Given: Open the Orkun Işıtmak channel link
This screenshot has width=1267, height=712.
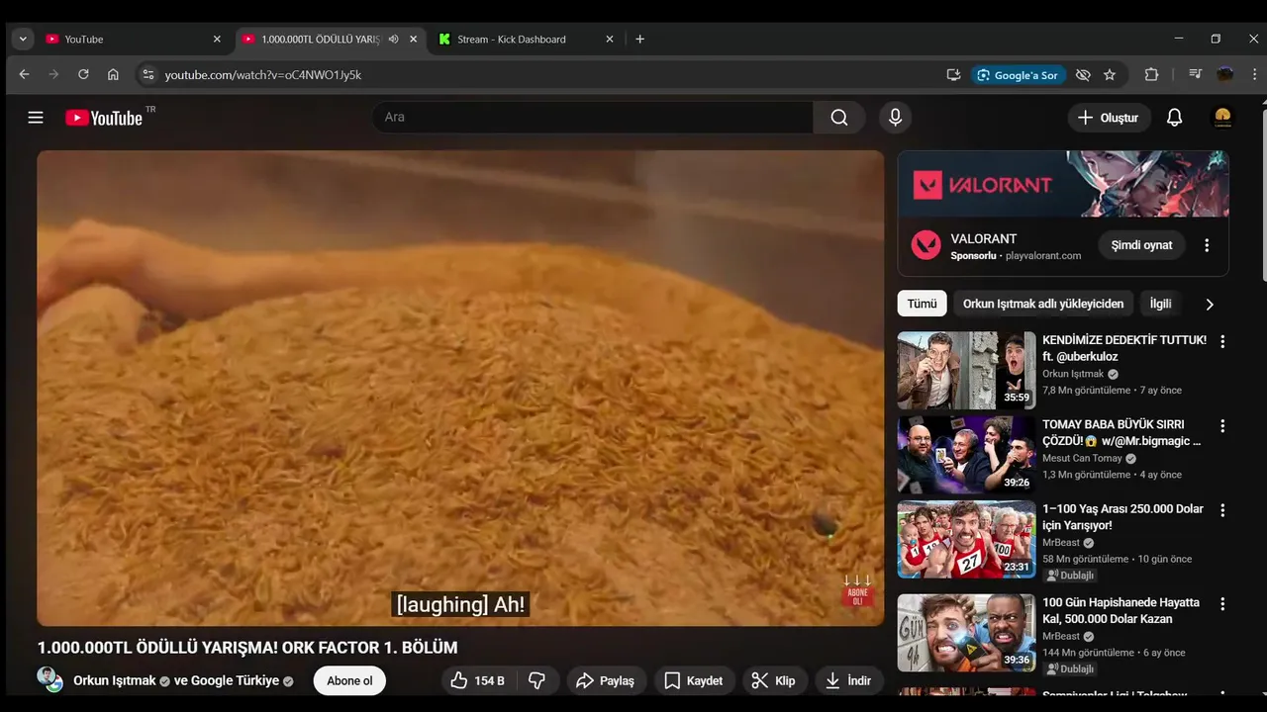Looking at the screenshot, I should coord(115,680).
